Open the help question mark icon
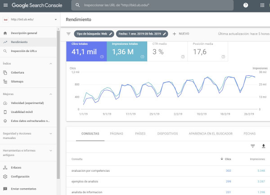The height and width of the screenshot is (195, 270). 246,5
